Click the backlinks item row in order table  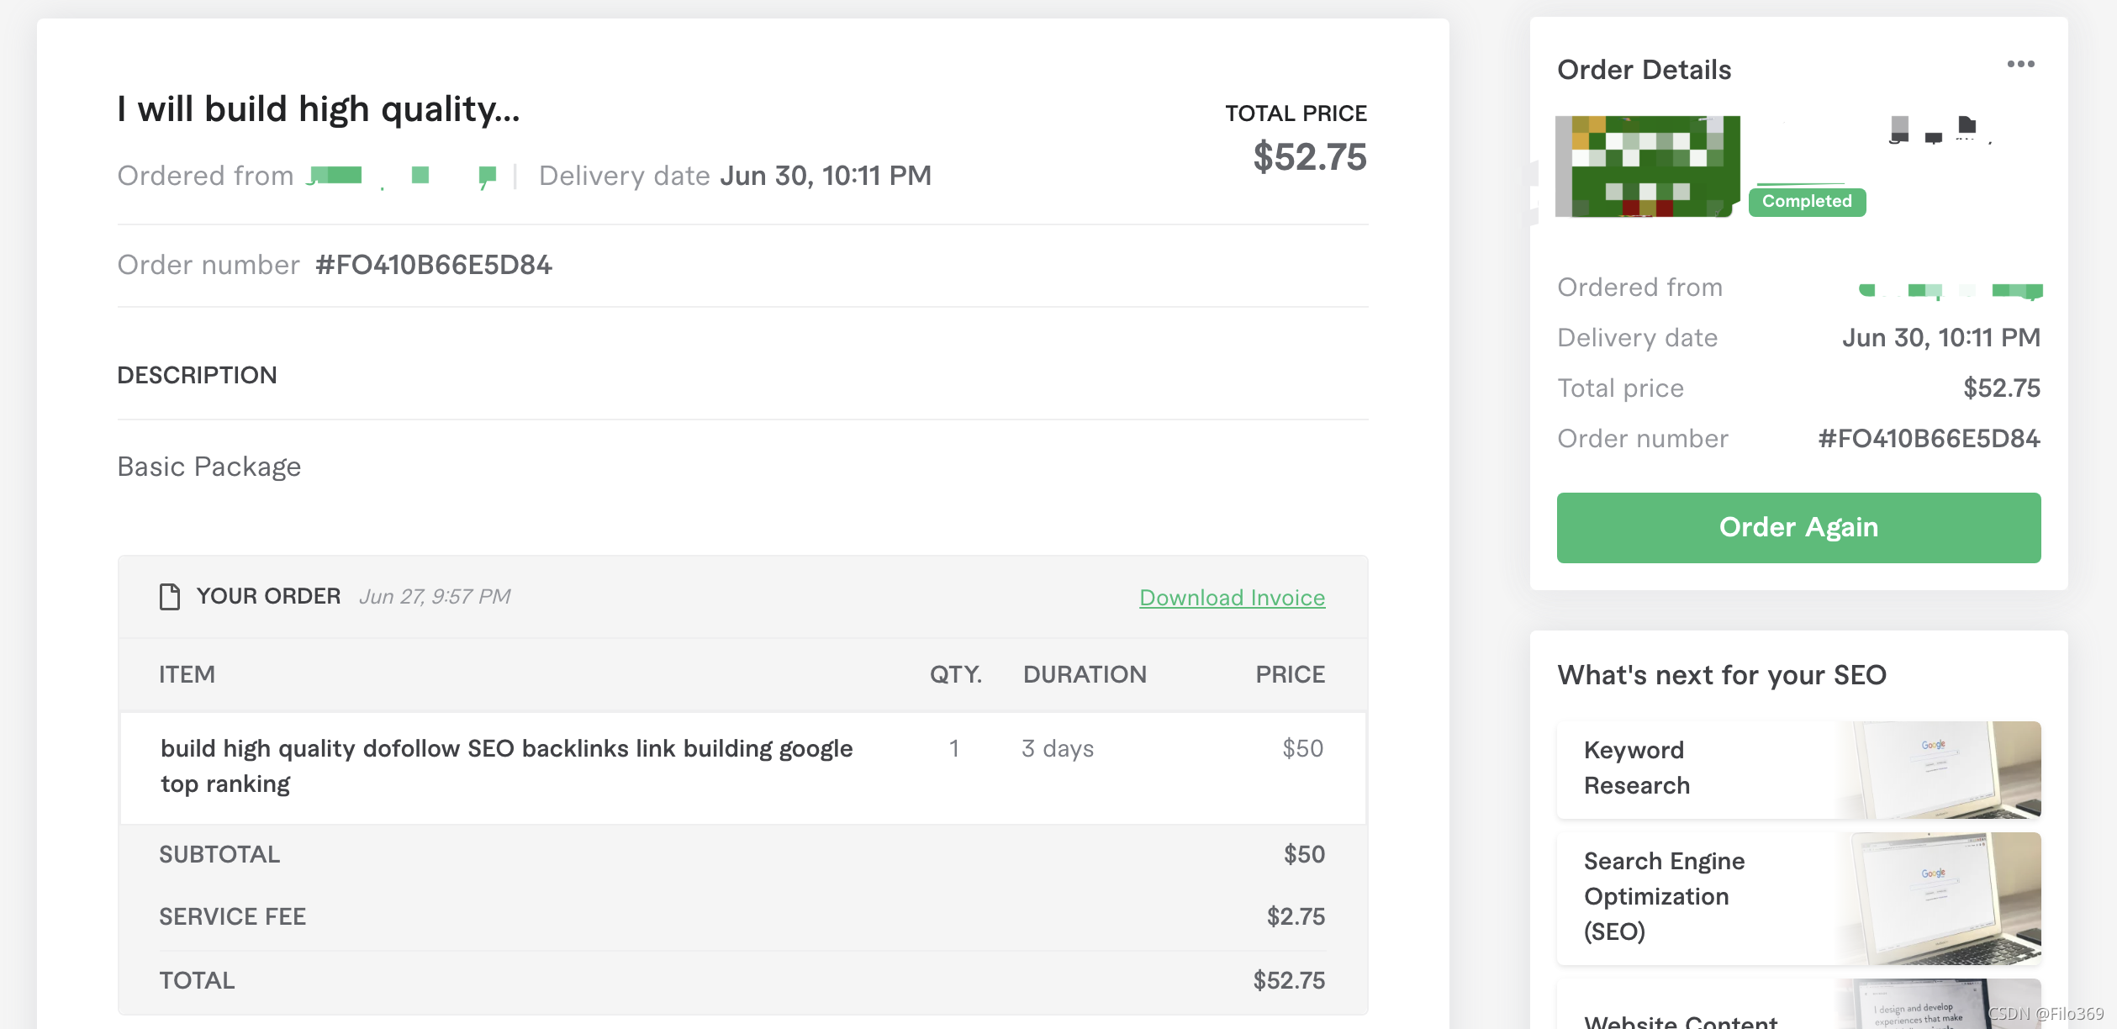click(x=506, y=766)
